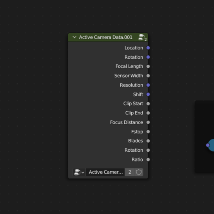The height and width of the screenshot is (214, 214).
Task: Select the Active Camera Data.001 title text
Action: [106, 37]
